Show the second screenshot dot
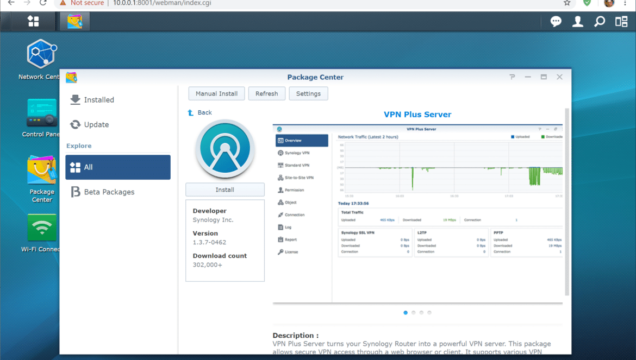Screen dimensions: 636x360 tap(413, 313)
